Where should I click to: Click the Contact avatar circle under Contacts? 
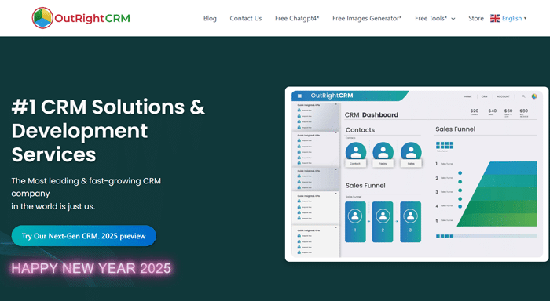356,152
